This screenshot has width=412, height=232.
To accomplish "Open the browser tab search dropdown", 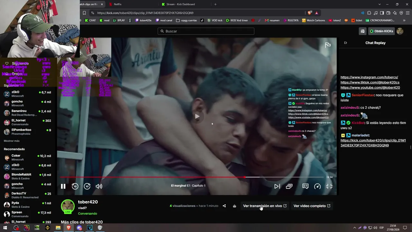I will [x=379, y=4].
